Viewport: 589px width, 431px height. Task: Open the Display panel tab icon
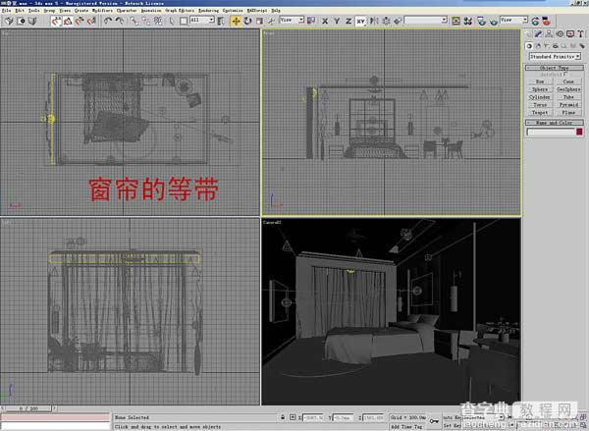click(570, 34)
